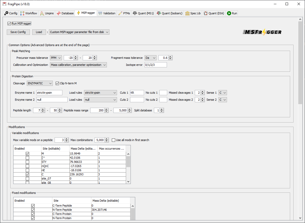Open the Cleavage ENZYMATIC dropdown
305x223 pixels.
pos(40,83)
